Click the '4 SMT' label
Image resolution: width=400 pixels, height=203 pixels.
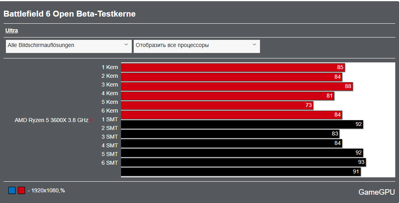pyautogui.click(x=110, y=145)
